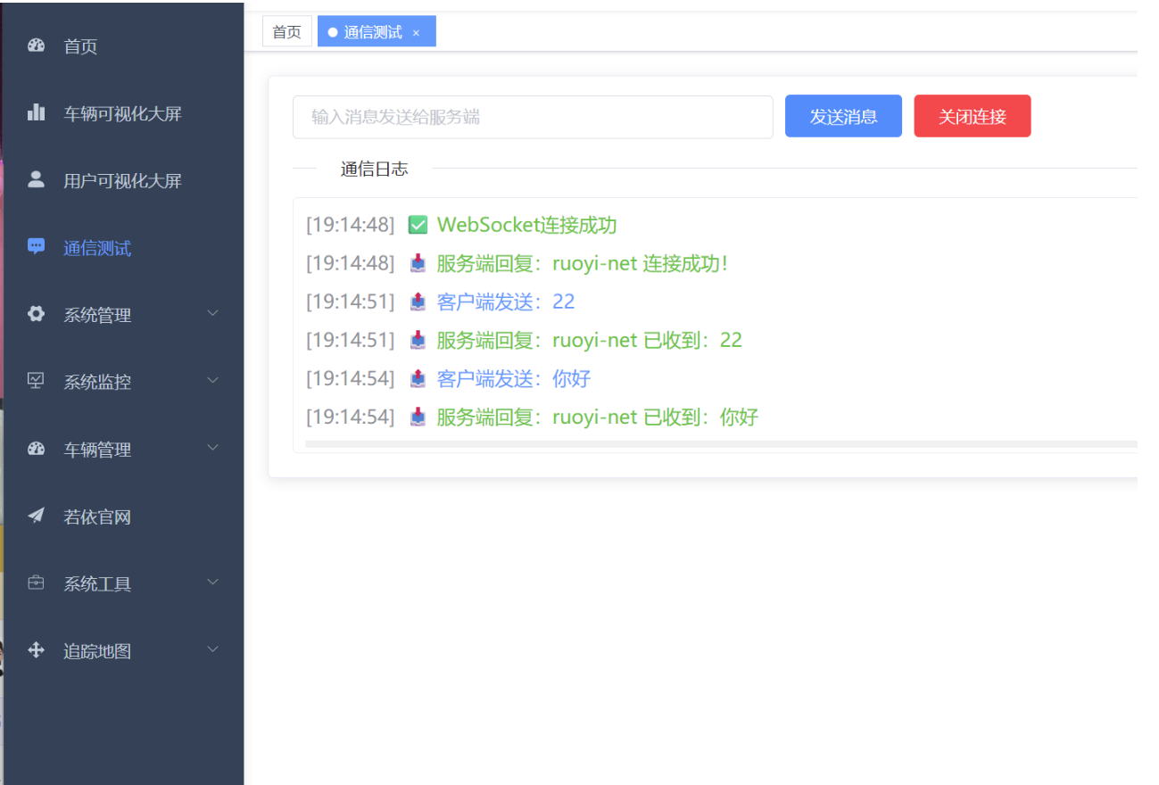
Task: Expand the 车辆管理 submenu chevron
Action: point(212,448)
